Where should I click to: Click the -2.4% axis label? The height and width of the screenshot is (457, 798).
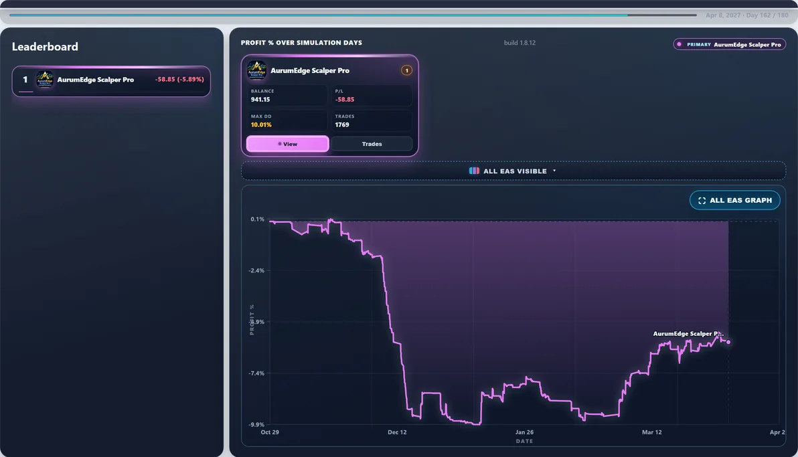(x=256, y=271)
